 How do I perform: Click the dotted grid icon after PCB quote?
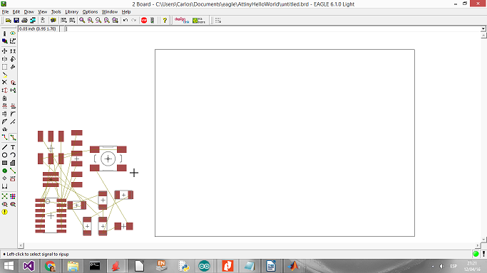218,21
